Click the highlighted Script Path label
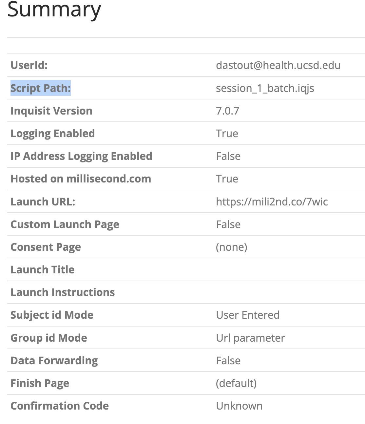 pyautogui.click(x=41, y=88)
